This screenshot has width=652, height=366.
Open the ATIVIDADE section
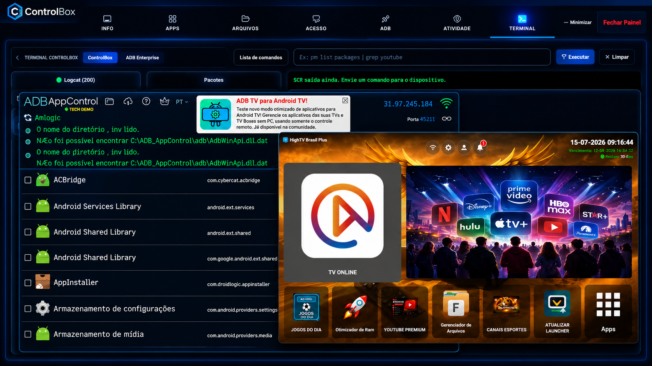457,23
